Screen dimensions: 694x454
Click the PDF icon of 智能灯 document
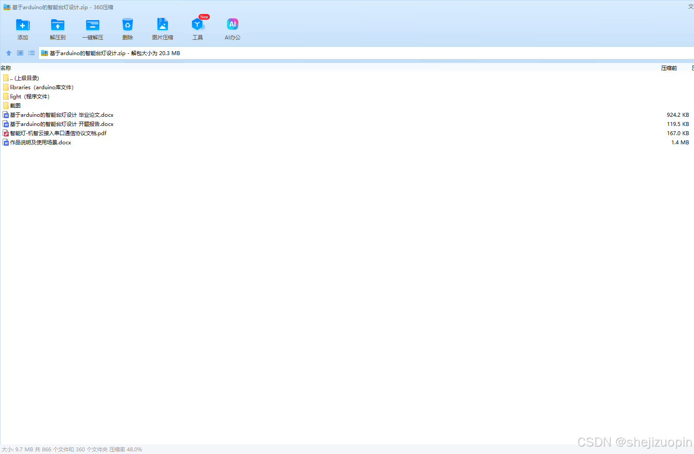[x=6, y=133]
